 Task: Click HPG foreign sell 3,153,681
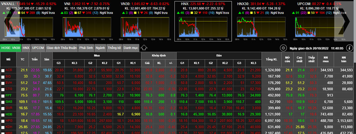pyautogui.click(x=345, y=121)
